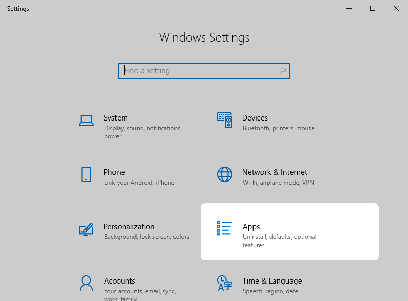
Task: Go to Phone settings title
Action: (114, 172)
